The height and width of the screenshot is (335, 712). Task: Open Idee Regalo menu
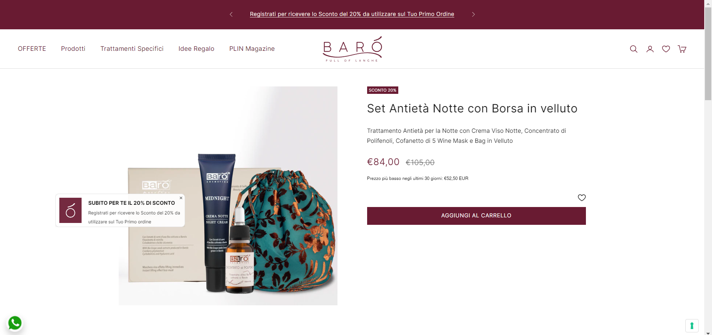(196, 49)
